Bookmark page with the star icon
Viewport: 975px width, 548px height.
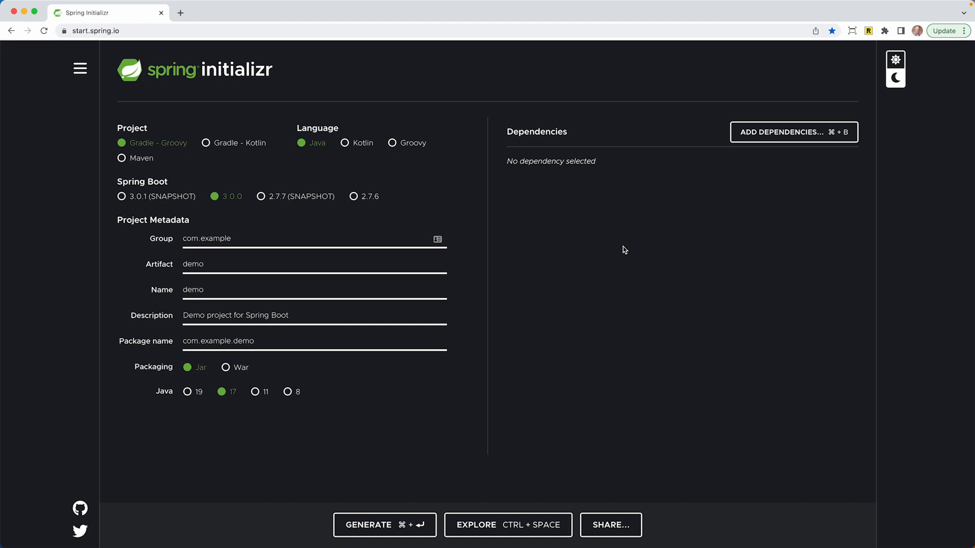[x=832, y=31]
